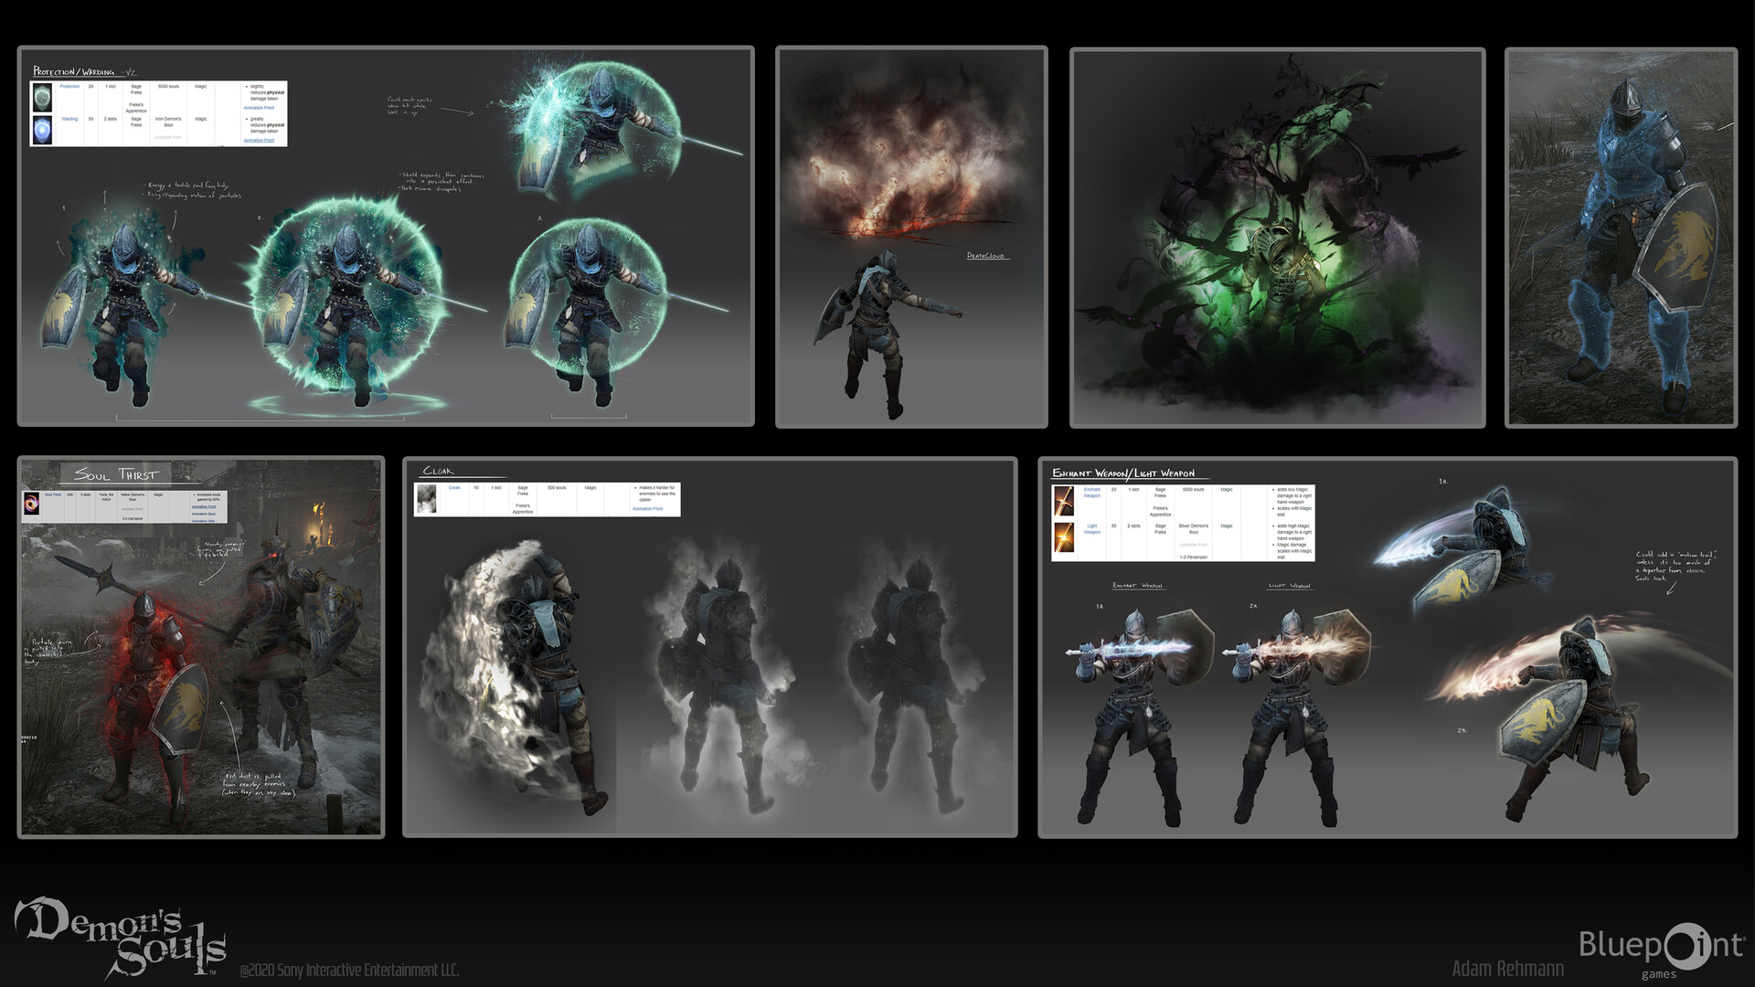Viewport: 1755px width, 987px height.
Task: Select the Protection / Warding concept panel
Action: click(386, 237)
